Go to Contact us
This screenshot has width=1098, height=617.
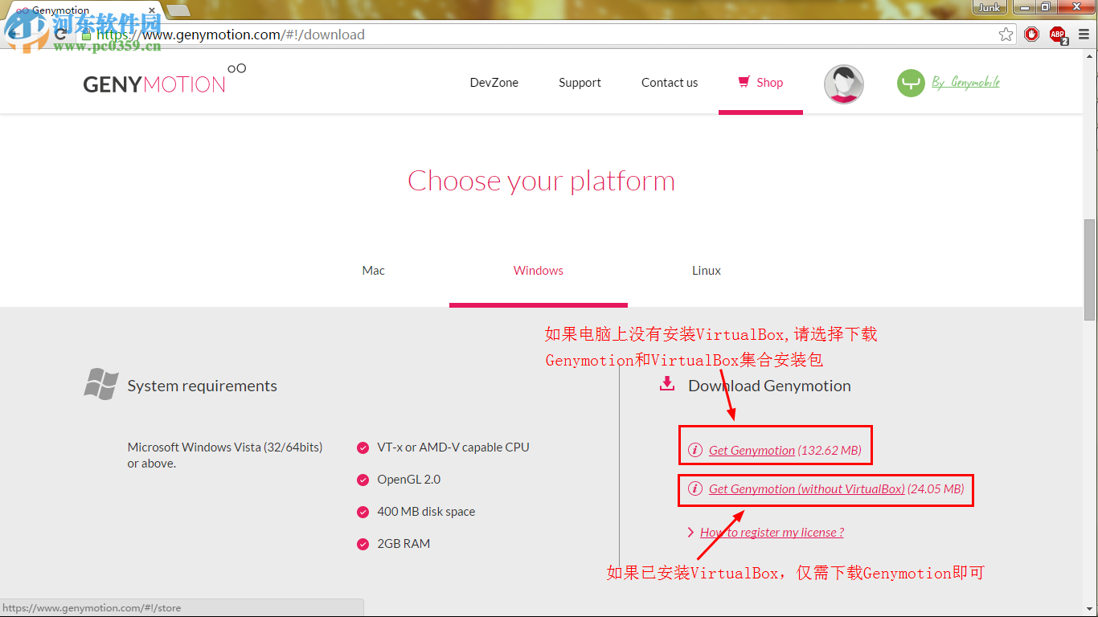670,83
